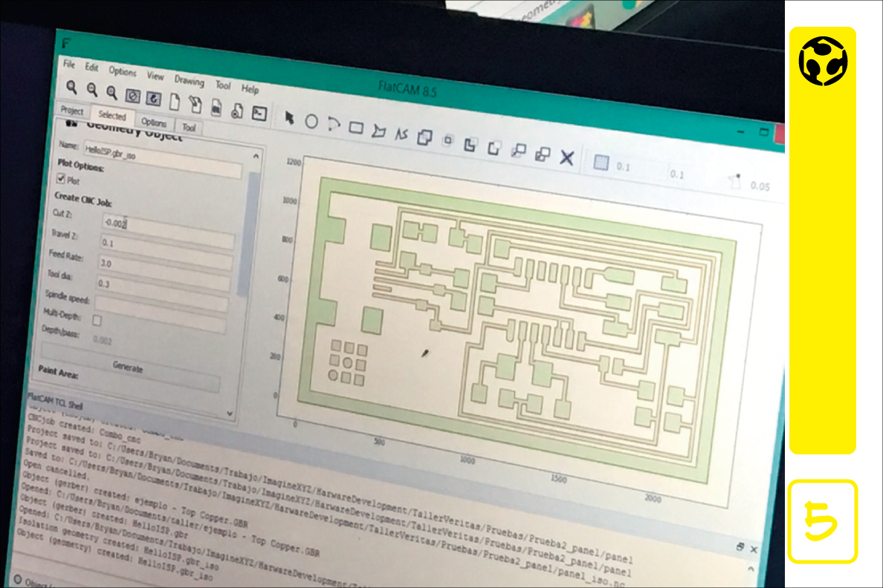
Task: Maximize the FlatCAM window
Action: [x=763, y=132]
